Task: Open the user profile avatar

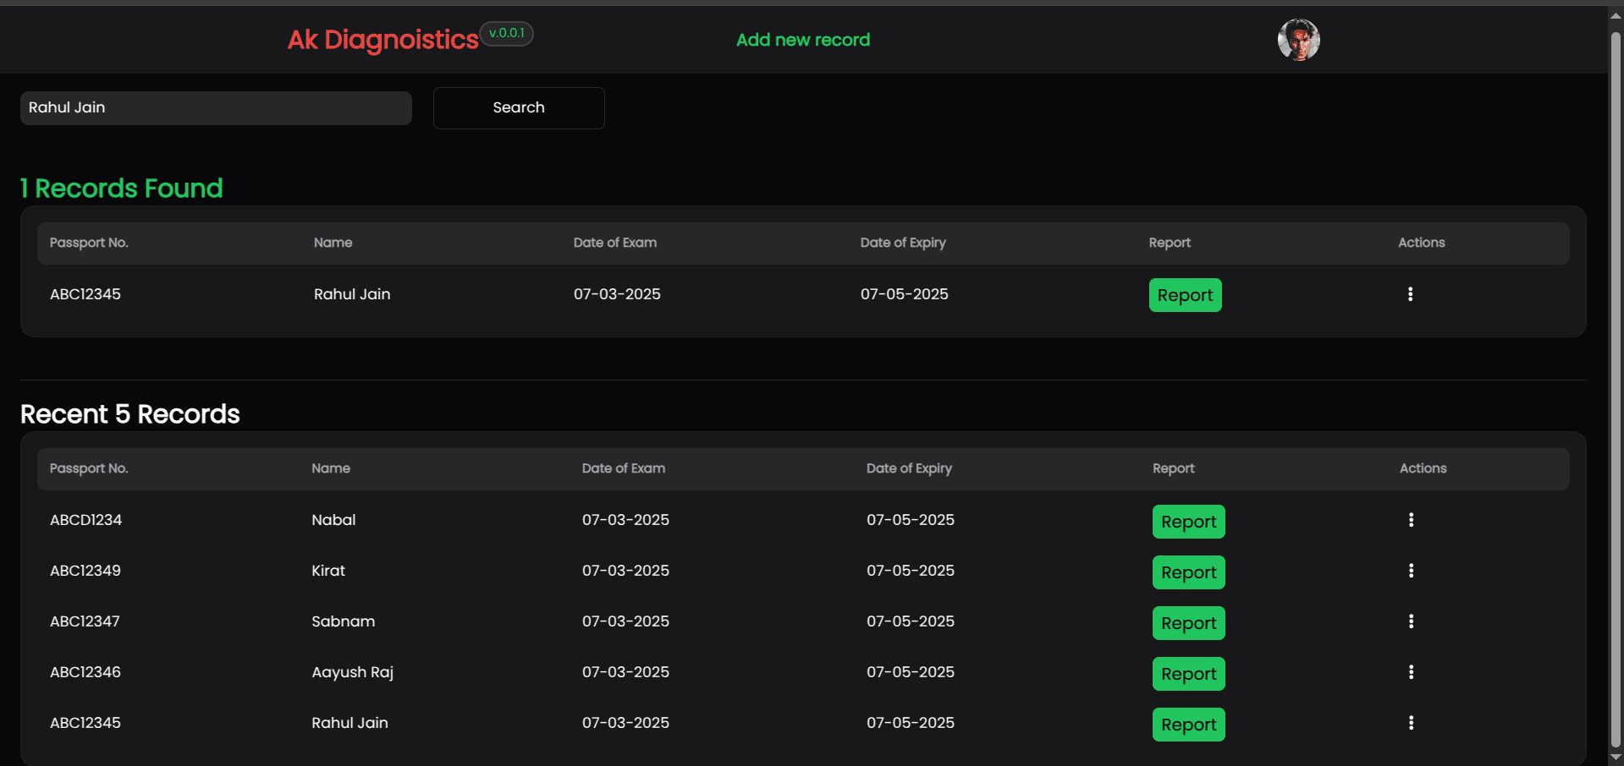Action: [x=1298, y=39]
